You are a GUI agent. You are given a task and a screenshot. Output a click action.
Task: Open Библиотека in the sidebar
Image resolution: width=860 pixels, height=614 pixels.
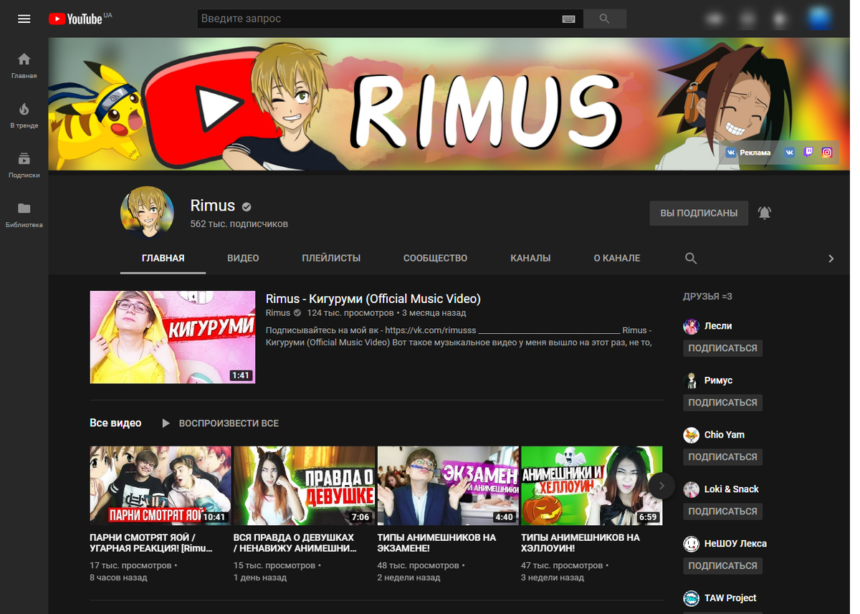pos(24,214)
